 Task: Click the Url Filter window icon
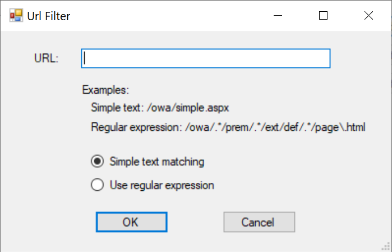pos(15,16)
